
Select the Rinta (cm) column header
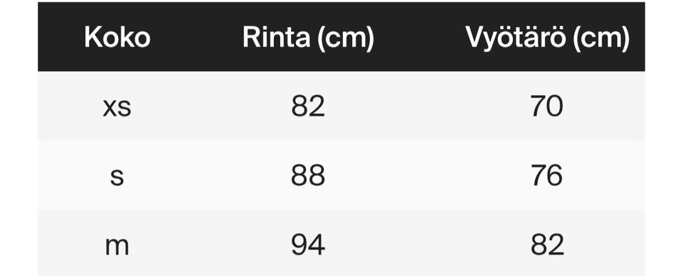tap(308, 37)
